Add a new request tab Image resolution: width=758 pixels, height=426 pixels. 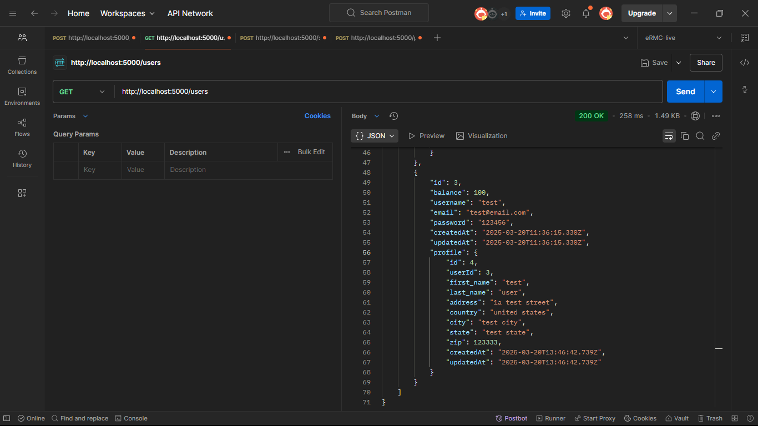coord(437,38)
